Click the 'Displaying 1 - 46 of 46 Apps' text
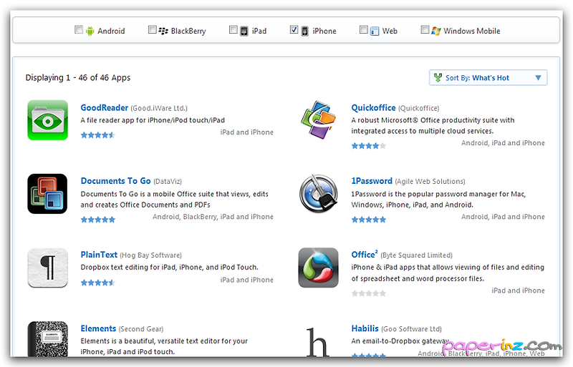The image size is (573, 367). tap(78, 77)
